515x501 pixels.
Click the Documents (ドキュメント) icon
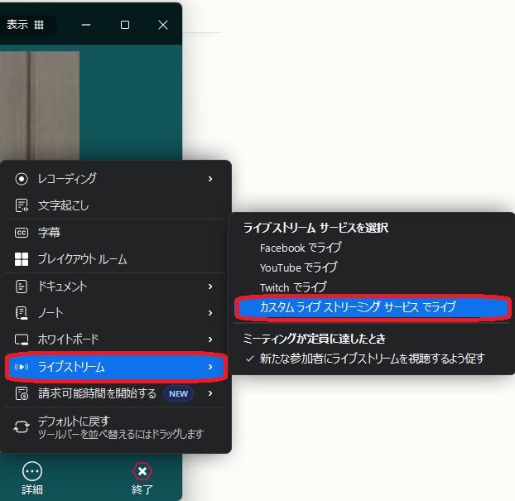22,287
